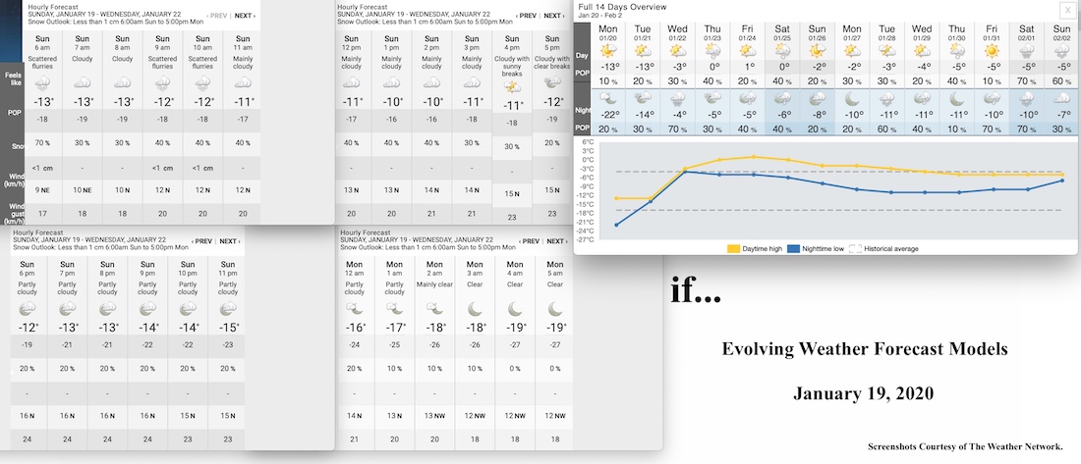This screenshot has height=464, width=1081.
Task: Click the 1° day temperature for Fri 01/24
Action: pyautogui.click(x=748, y=66)
